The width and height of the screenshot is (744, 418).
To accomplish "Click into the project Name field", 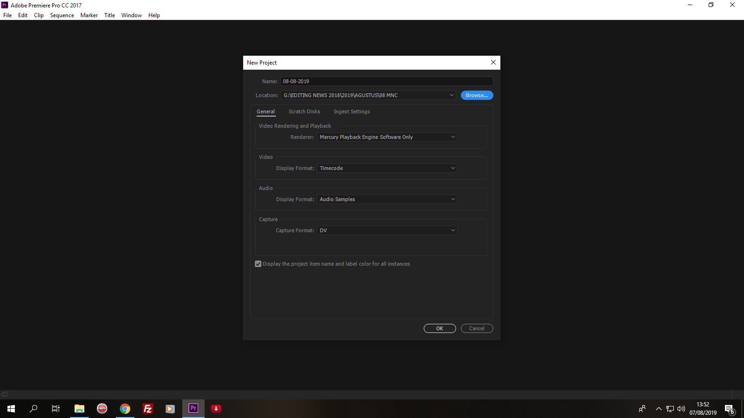I will coord(386,81).
